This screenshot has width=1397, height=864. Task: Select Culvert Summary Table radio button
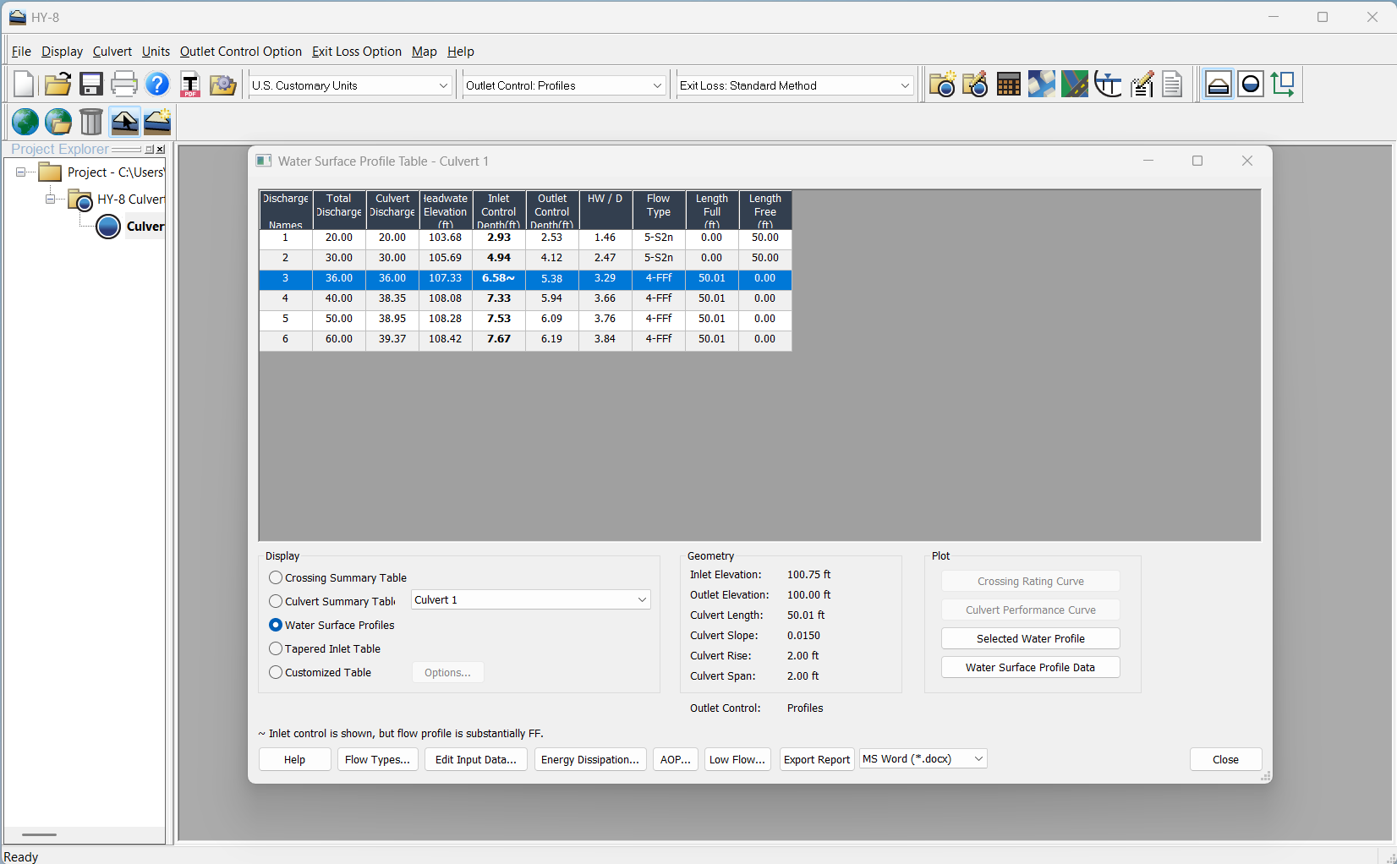tap(276, 601)
